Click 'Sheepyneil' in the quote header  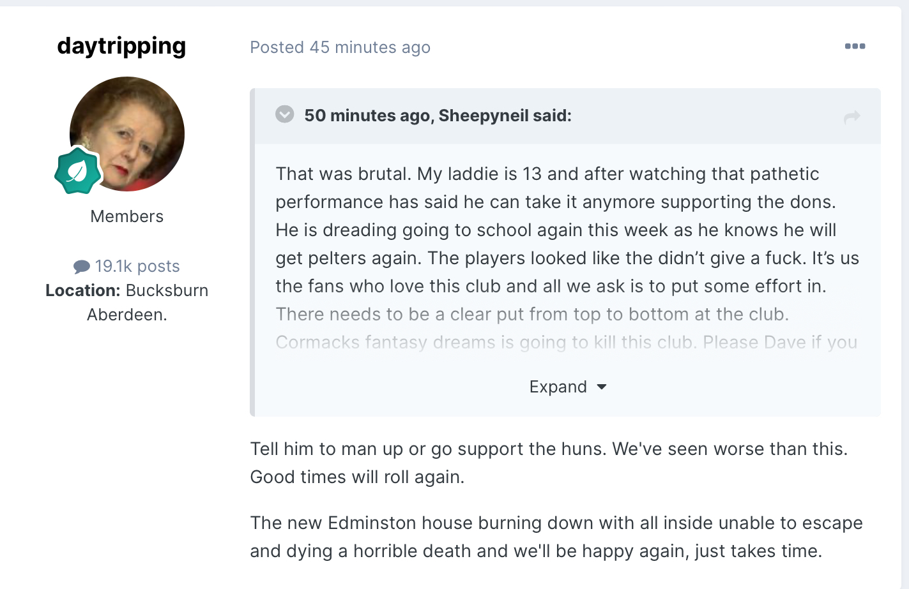click(x=484, y=116)
